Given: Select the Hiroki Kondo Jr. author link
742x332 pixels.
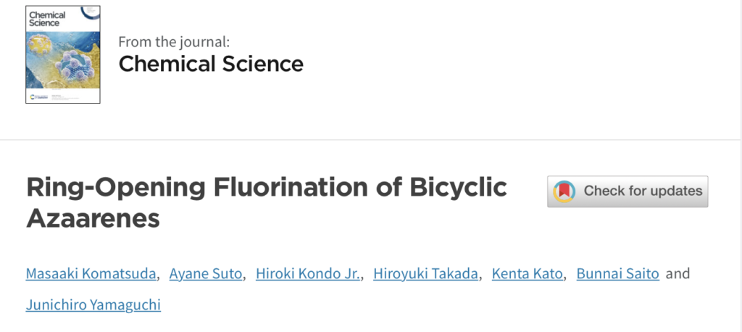Looking at the screenshot, I should [x=308, y=274].
